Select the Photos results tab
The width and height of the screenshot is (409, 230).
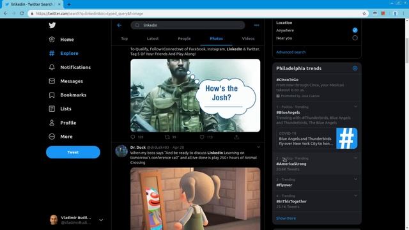216,38
